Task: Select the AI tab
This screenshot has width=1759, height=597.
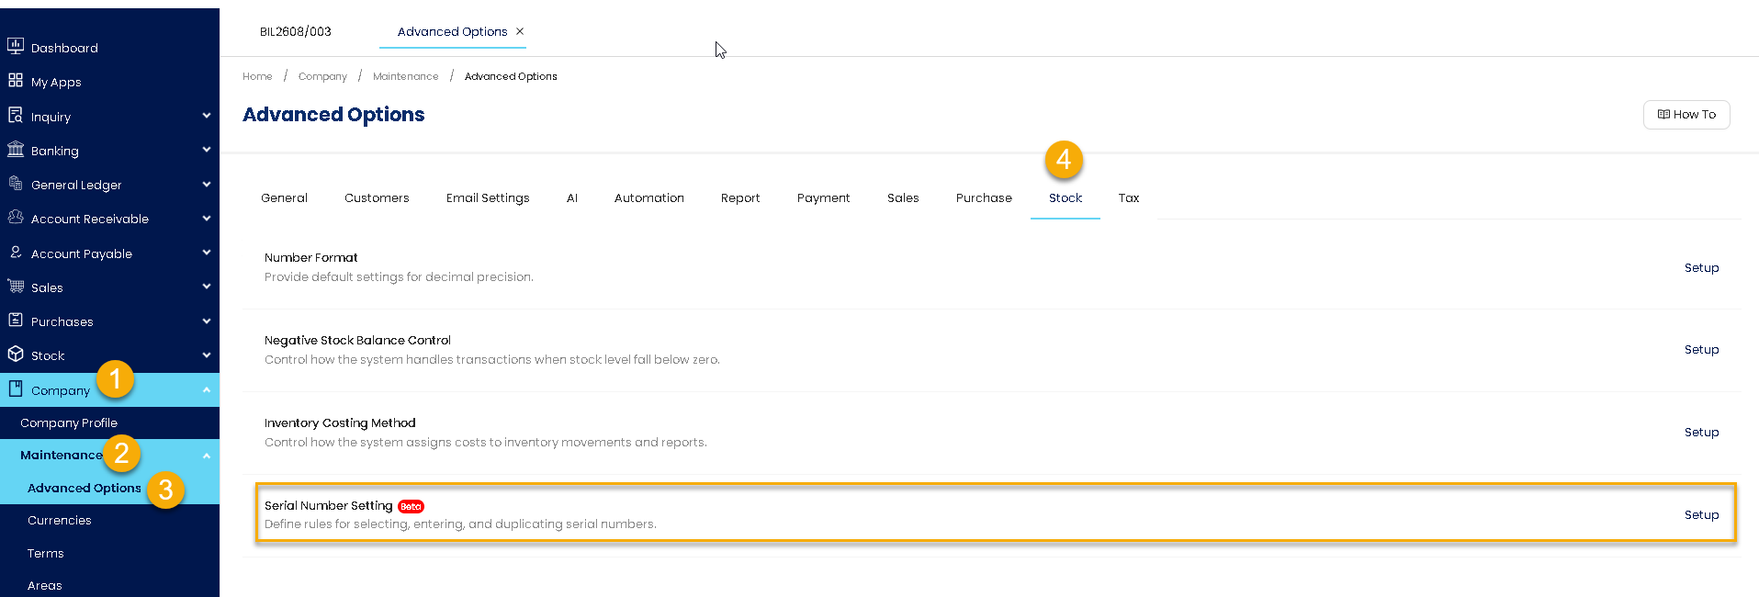Action: point(572,197)
